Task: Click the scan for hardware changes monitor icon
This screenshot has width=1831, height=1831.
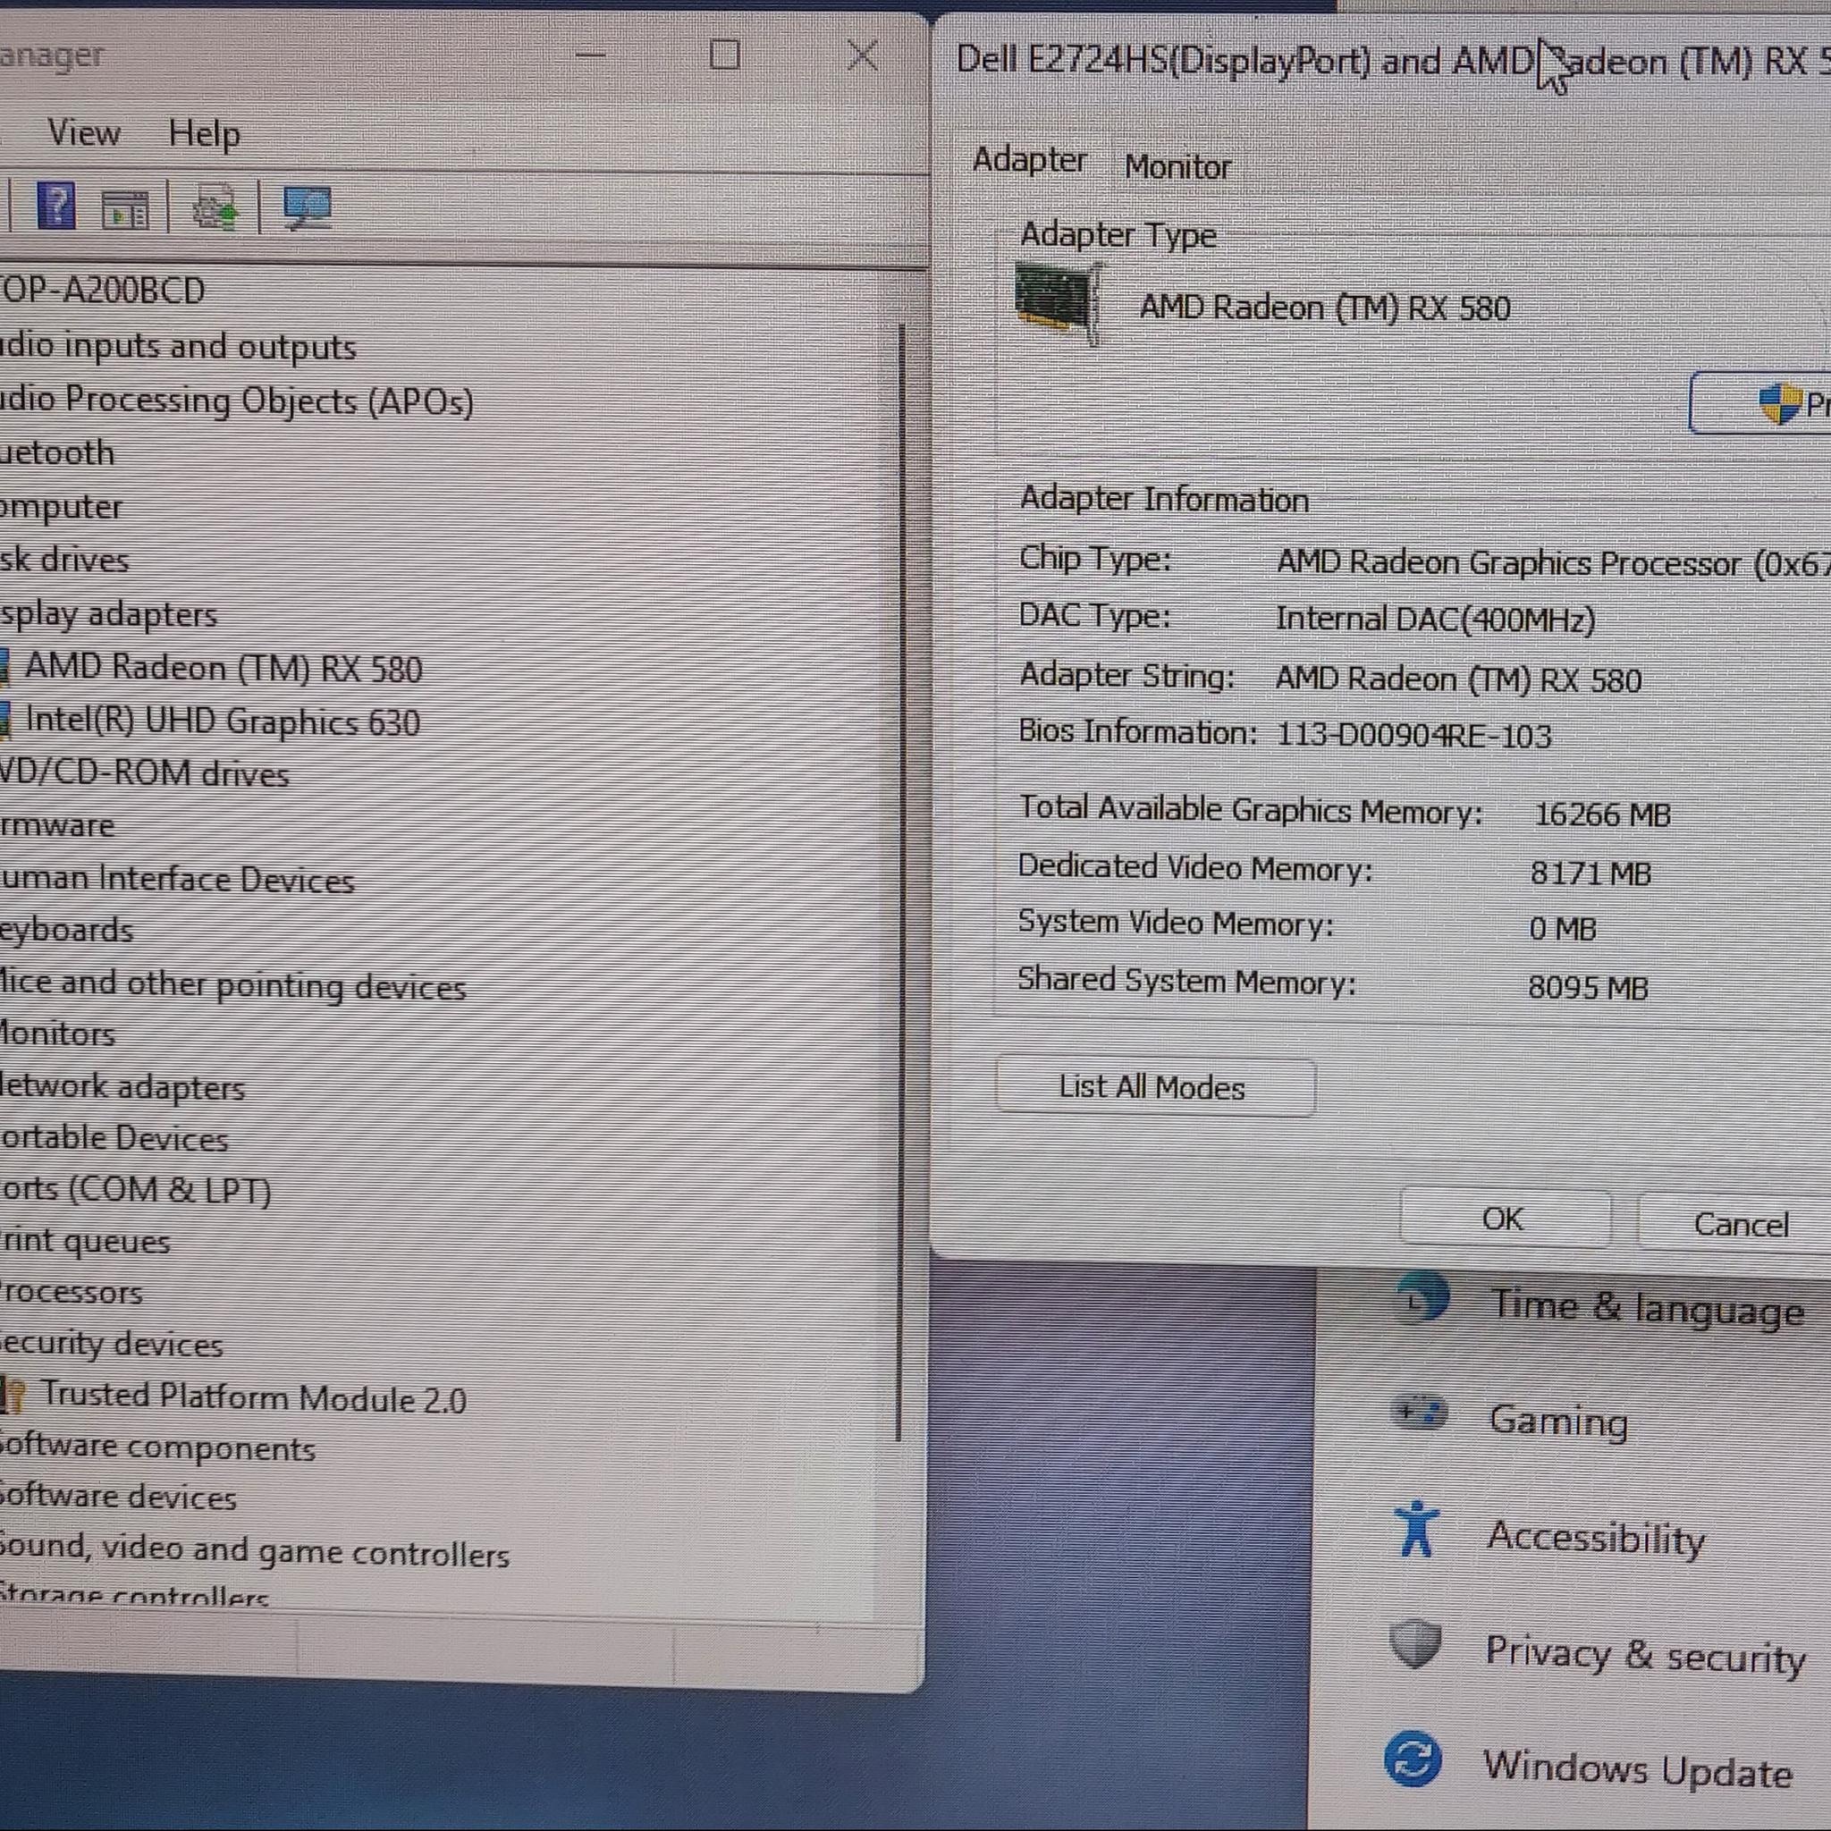Action: click(307, 207)
